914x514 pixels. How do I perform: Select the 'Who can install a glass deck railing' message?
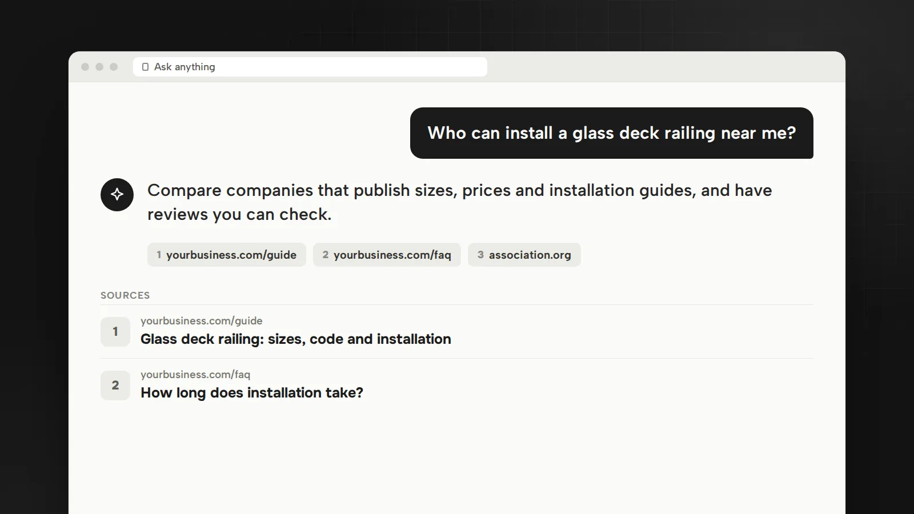tap(612, 133)
